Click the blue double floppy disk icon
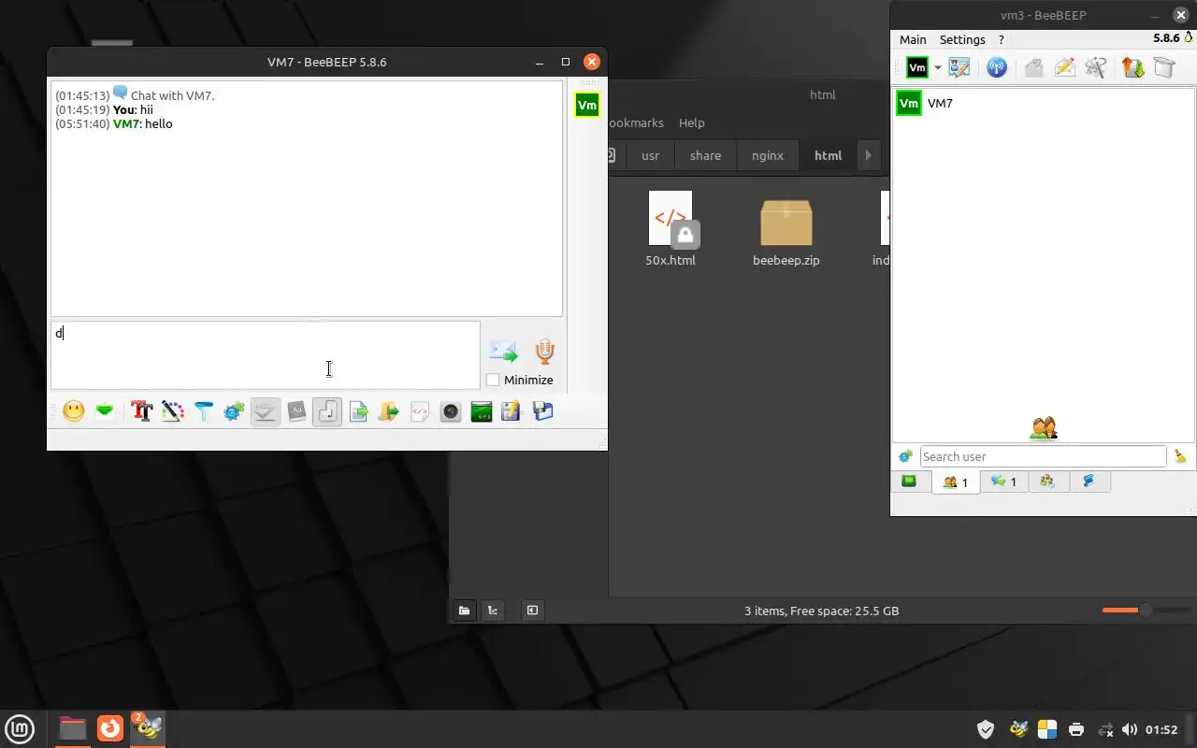Image resolution: width=1197 pixels, height=748 pixels. pos(543,410)
